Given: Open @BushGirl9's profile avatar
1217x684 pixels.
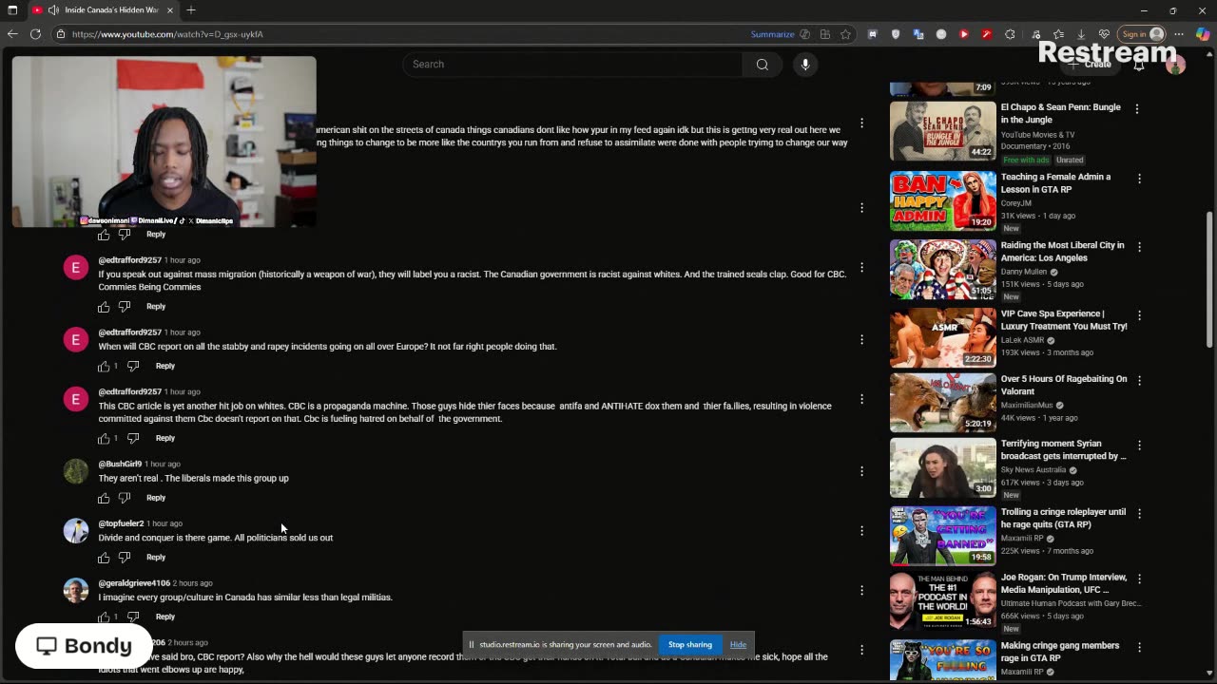Looking at the screenshot, I should click(x=76, y=471).
